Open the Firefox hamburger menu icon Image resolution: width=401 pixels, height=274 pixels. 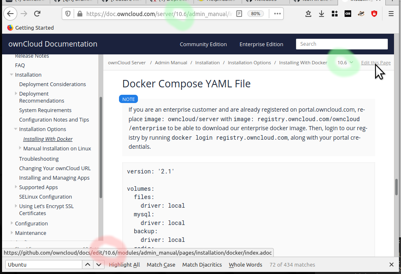click(x=390, y=14)
